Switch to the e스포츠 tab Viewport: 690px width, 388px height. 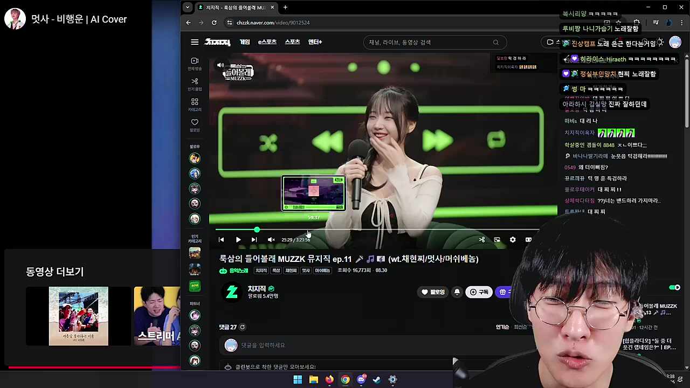(x=267, y=42)
